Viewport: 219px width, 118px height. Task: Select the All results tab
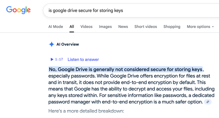(72, 27)
